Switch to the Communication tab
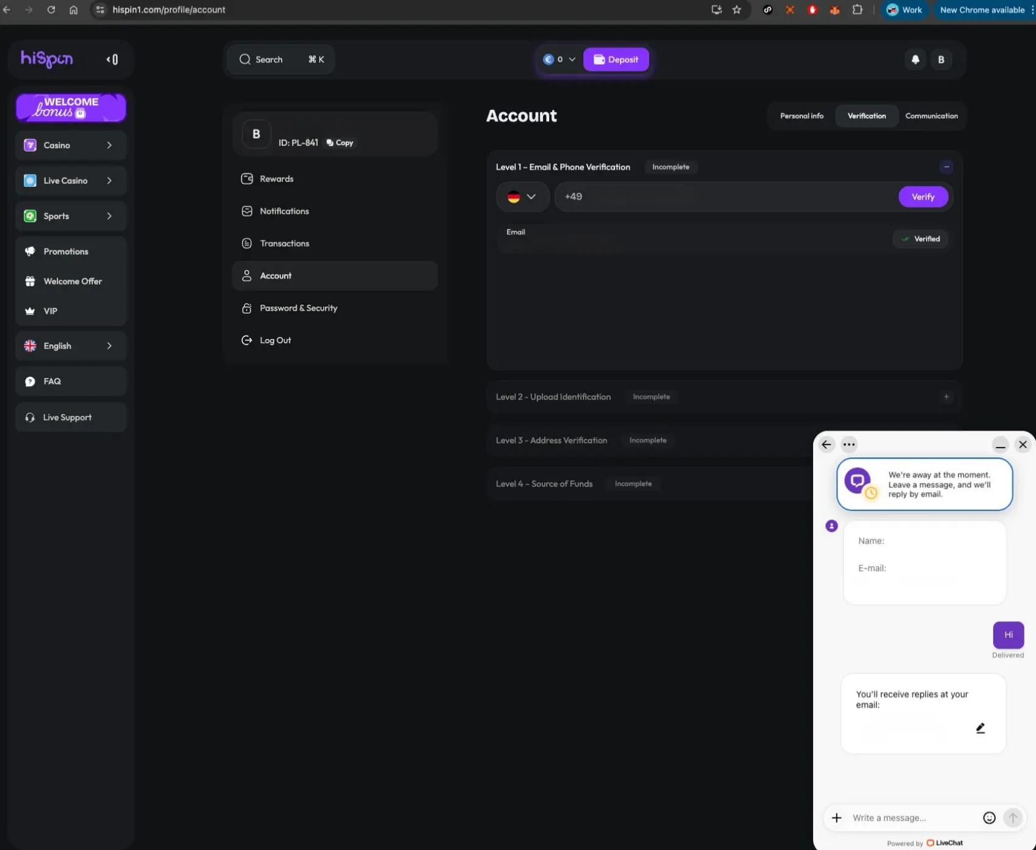Viewport: 1036px width, 850px height. click(x=931, y=116)
